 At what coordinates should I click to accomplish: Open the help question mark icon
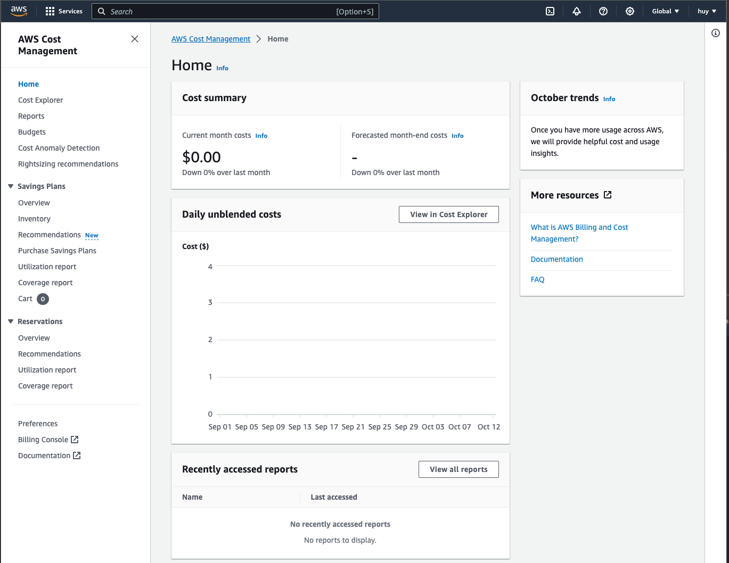[603, 11]
